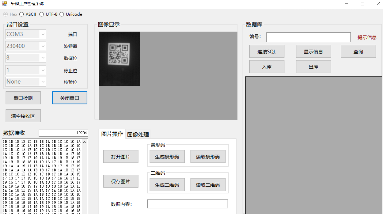This screenshot has height=214, width=383.
Task: Click the 生成条形码 button
Action: coord(167,156)
